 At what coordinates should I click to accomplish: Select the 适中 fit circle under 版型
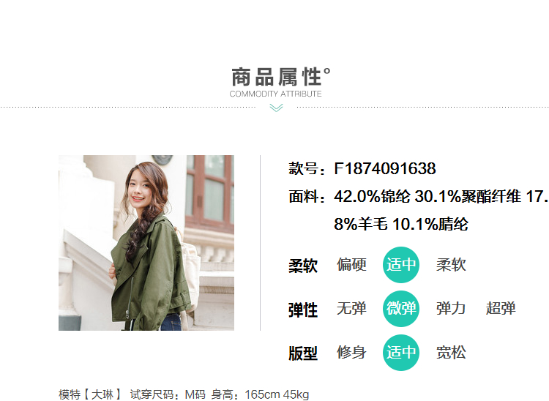coord(401,353)
